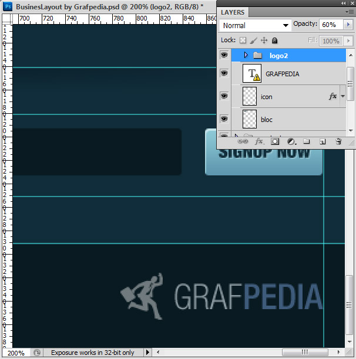Screen dimensions: 356x359
Task: Click the GRAFPEDIA text layer thumbnail
Action: pos(251,73)
